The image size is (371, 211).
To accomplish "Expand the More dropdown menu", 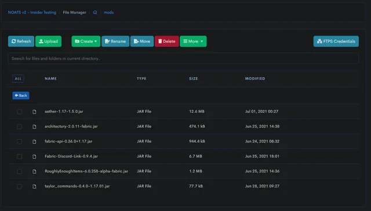I will pyautogui.click(x=193, y=41).
